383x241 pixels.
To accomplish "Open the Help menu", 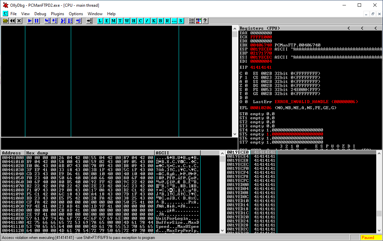I will (111, 14).
